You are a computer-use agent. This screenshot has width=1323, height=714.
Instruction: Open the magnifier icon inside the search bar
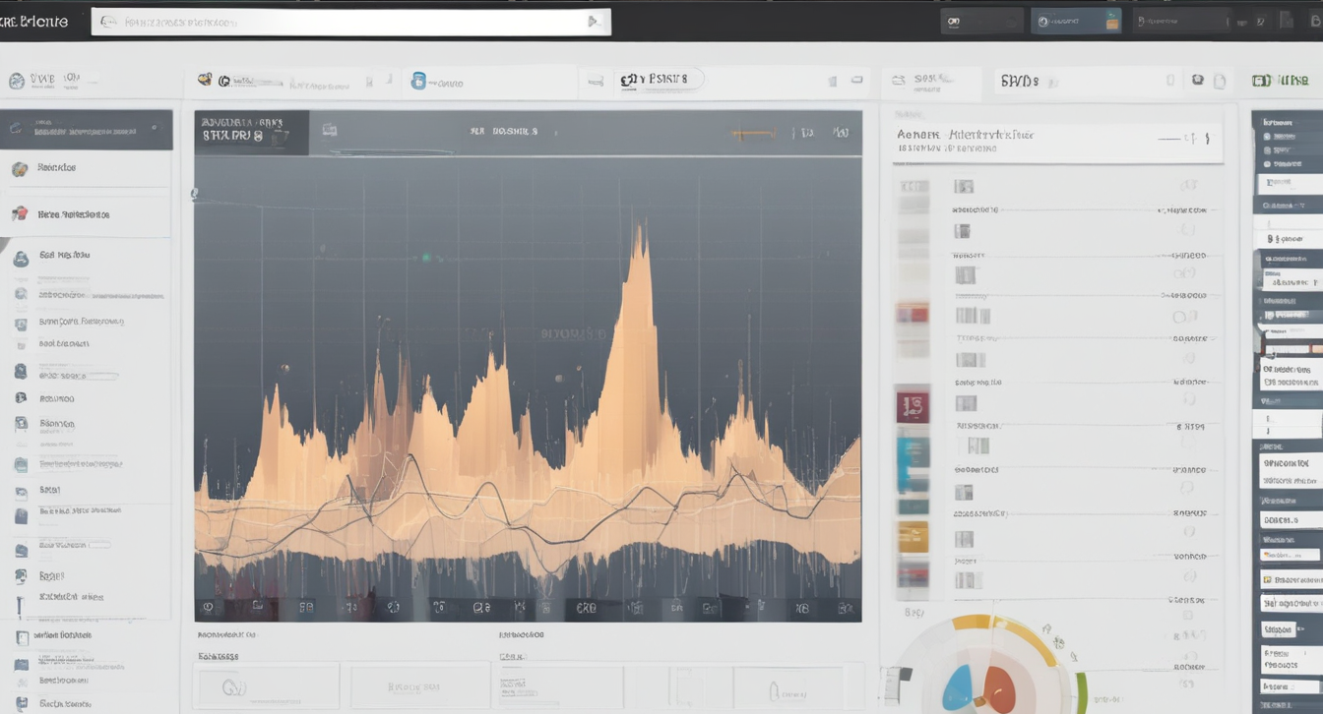tap(108, 20)
